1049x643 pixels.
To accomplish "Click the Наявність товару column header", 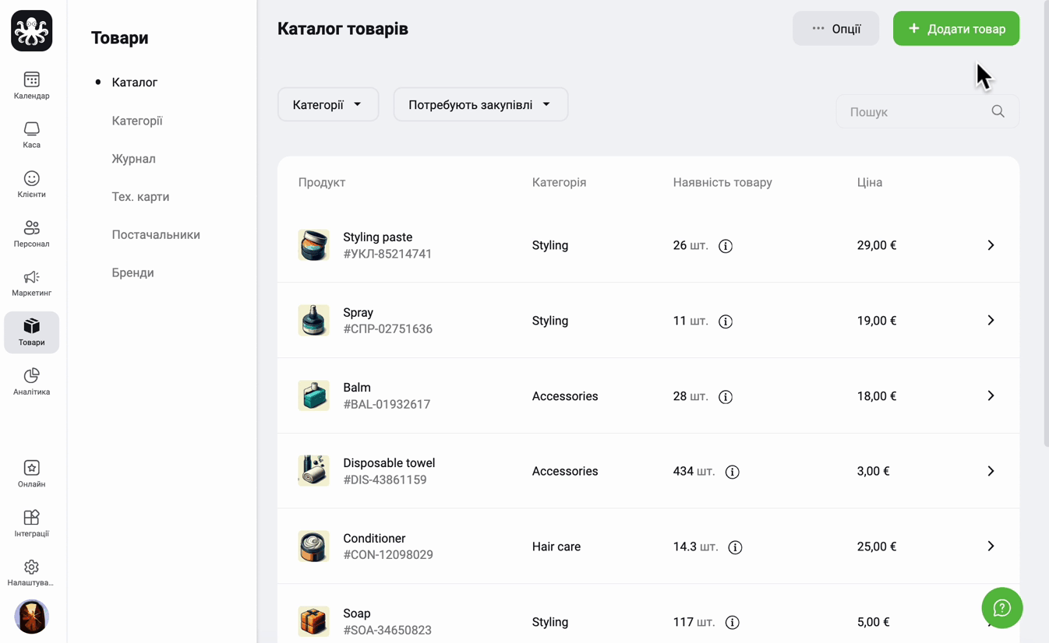I will [722, 182].
